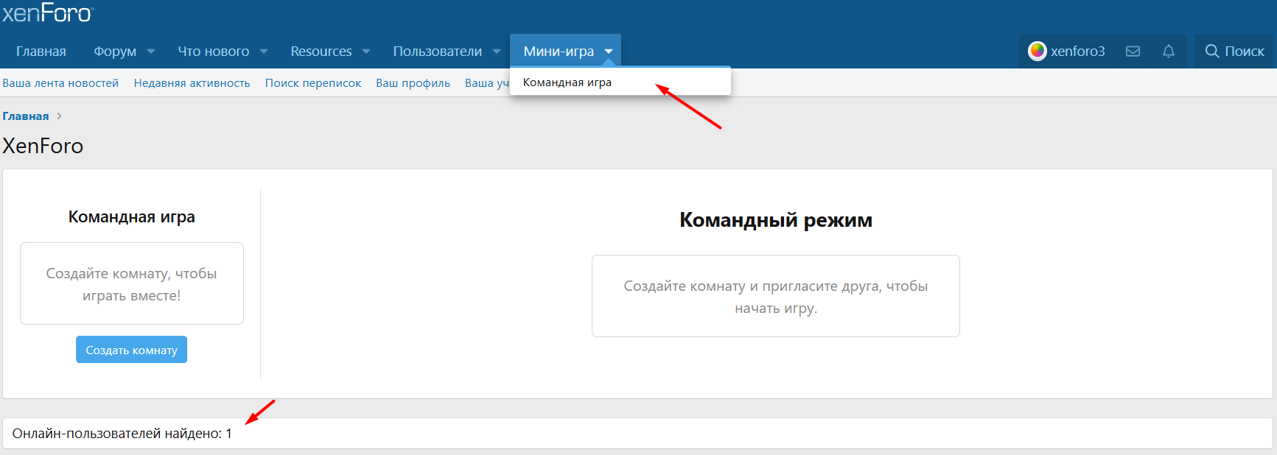Expand the Что нового dropdown arrow
Image resolution: width=1277 pixels, height=455 pixels.
[264, 52]
